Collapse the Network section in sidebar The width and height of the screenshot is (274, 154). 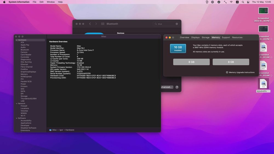coord(17,103)
